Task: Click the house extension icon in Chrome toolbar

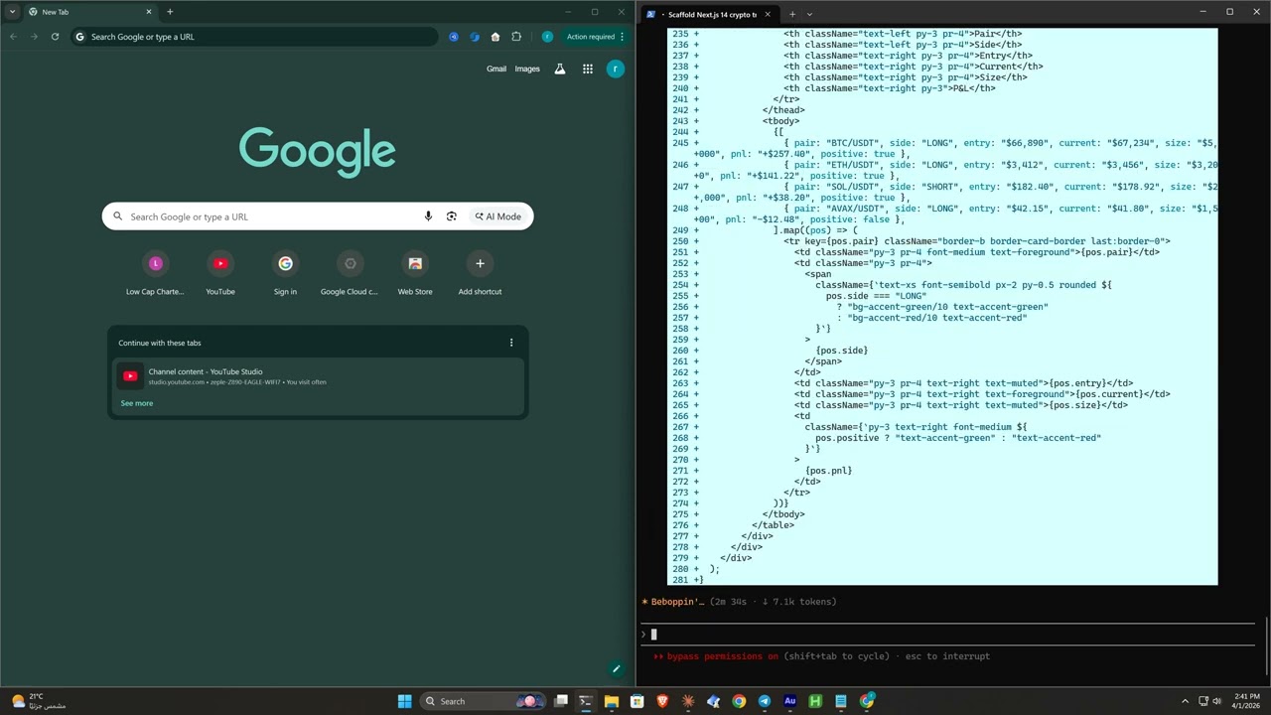Action: [x=495, y=37]
